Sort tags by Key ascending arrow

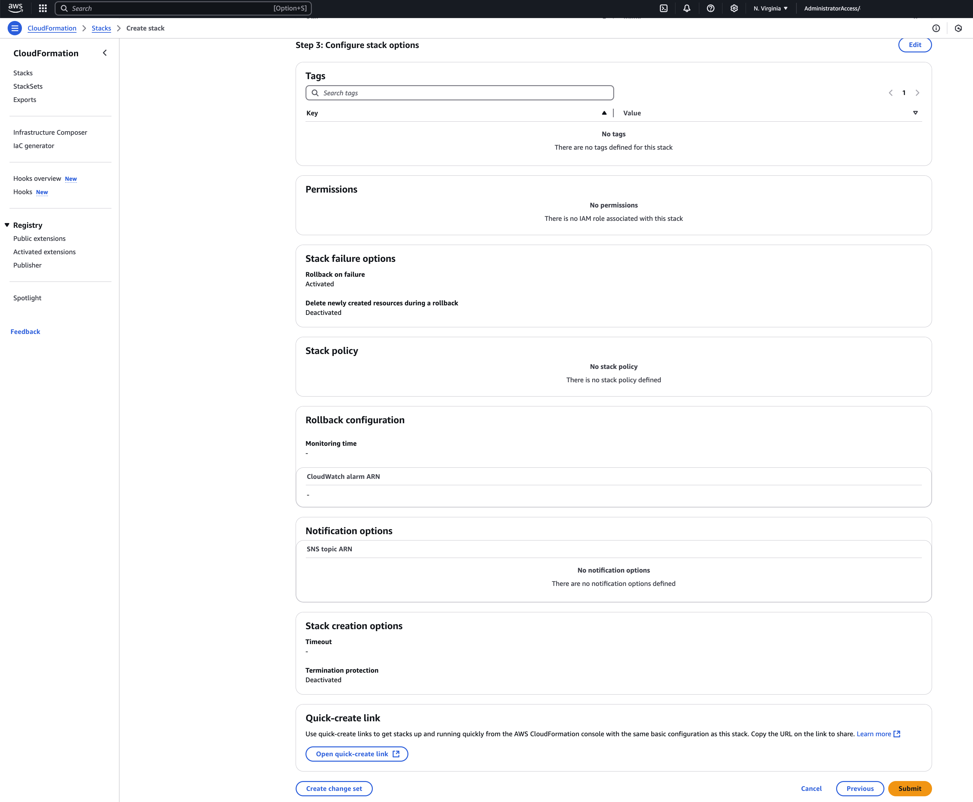coord(604,113)
